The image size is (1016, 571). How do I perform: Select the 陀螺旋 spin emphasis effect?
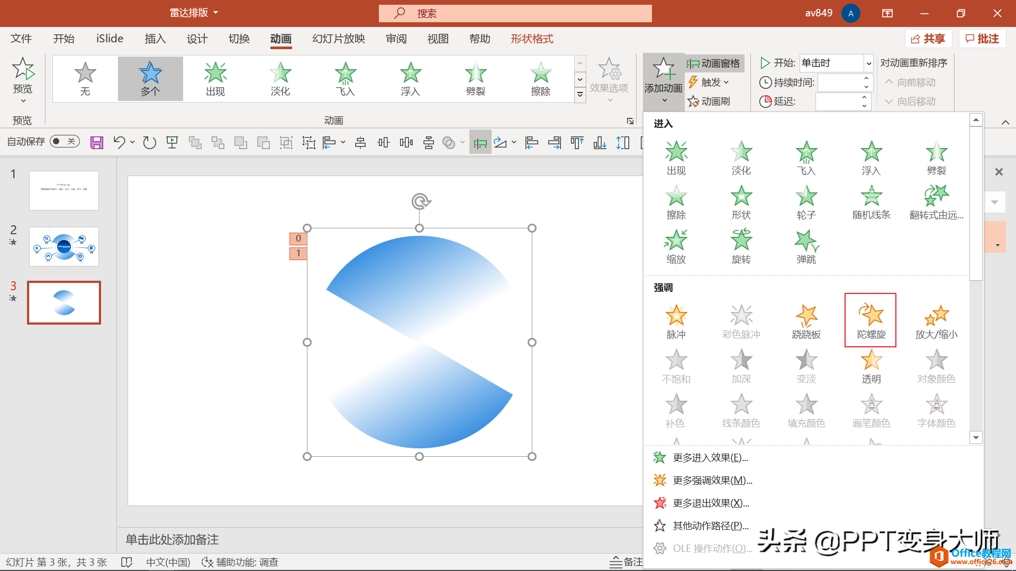[870, 320]
